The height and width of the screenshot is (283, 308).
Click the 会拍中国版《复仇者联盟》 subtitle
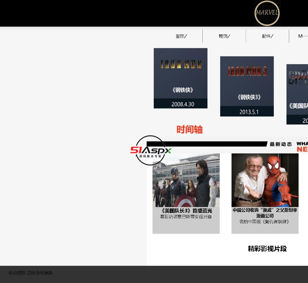(x=264, y=222)
